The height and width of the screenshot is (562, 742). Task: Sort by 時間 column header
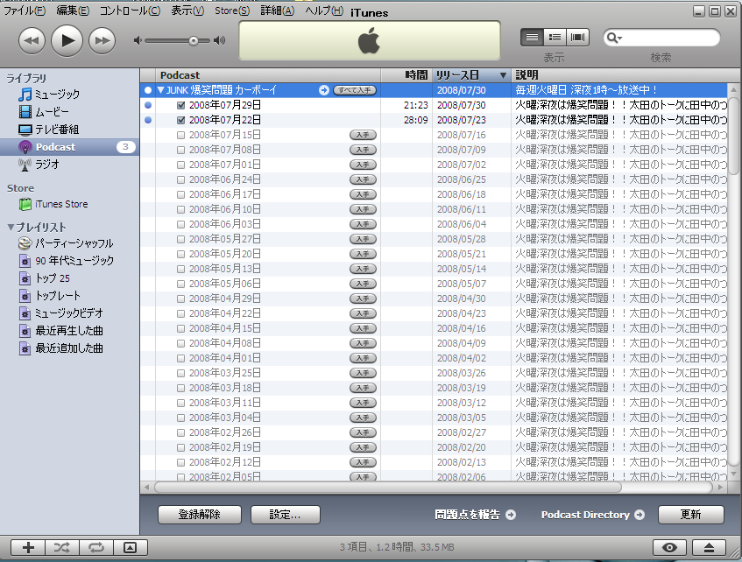(x=406, y=75)
